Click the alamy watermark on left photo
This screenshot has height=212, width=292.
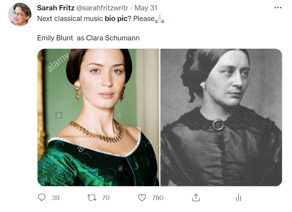click(x=58, y=63)
